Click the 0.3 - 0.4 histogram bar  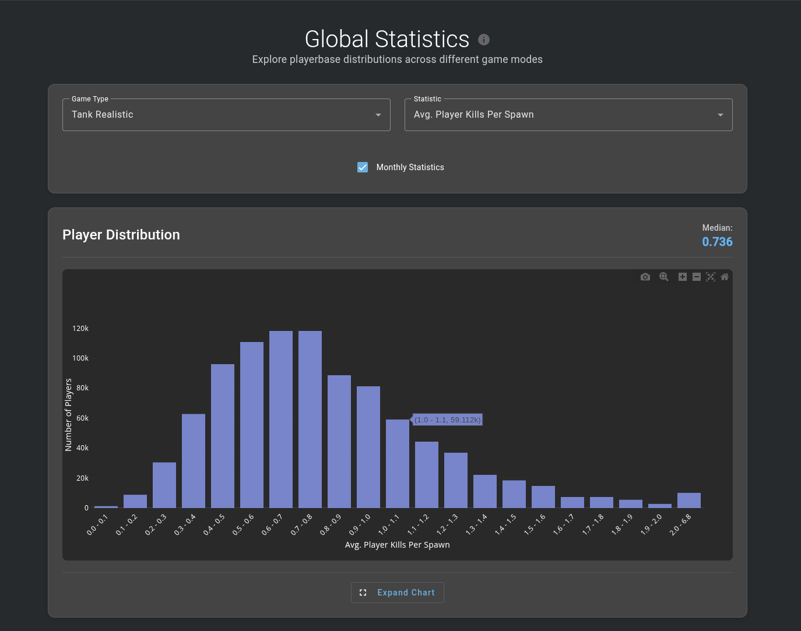tap(194, 461)
